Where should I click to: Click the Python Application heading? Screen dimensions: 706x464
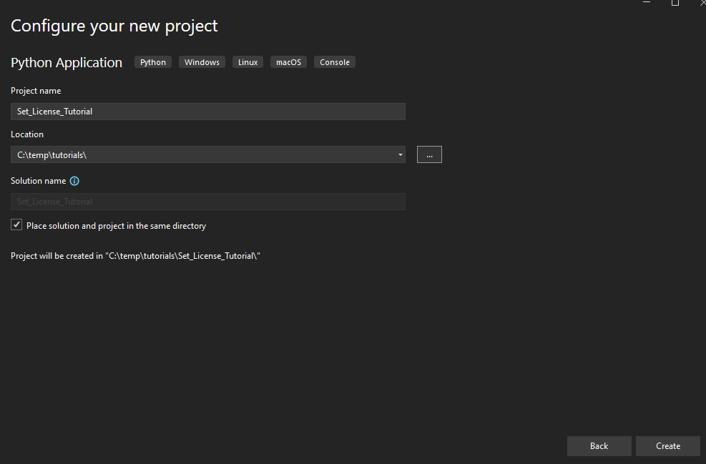(x=67, y=62)
